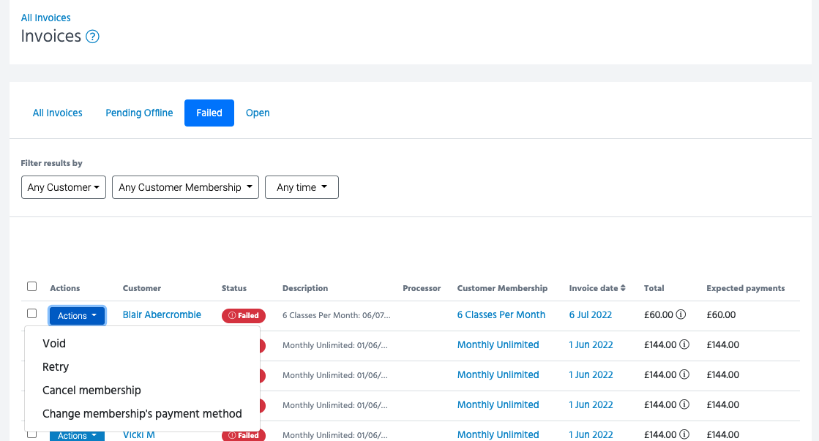Screen dimensions: 819x441
Task: Switch to the Pending Offline tab
Action: click(x=139, y=113)
